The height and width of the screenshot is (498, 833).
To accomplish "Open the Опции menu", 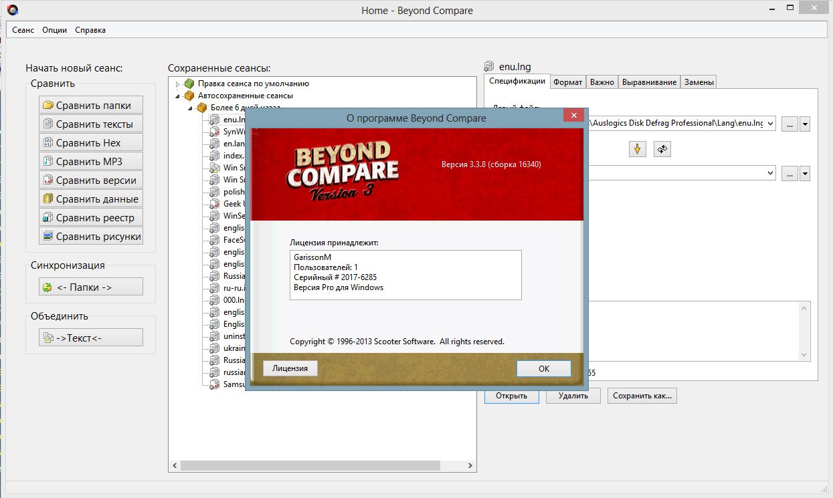I will [54, 30].
